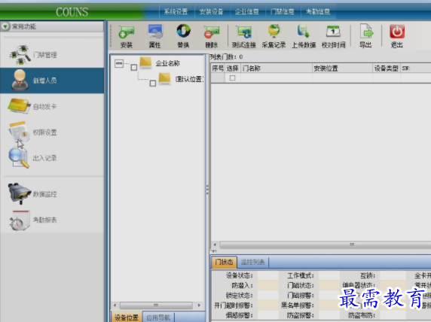Open the 考勤信息 top menu

click(318, 11)
